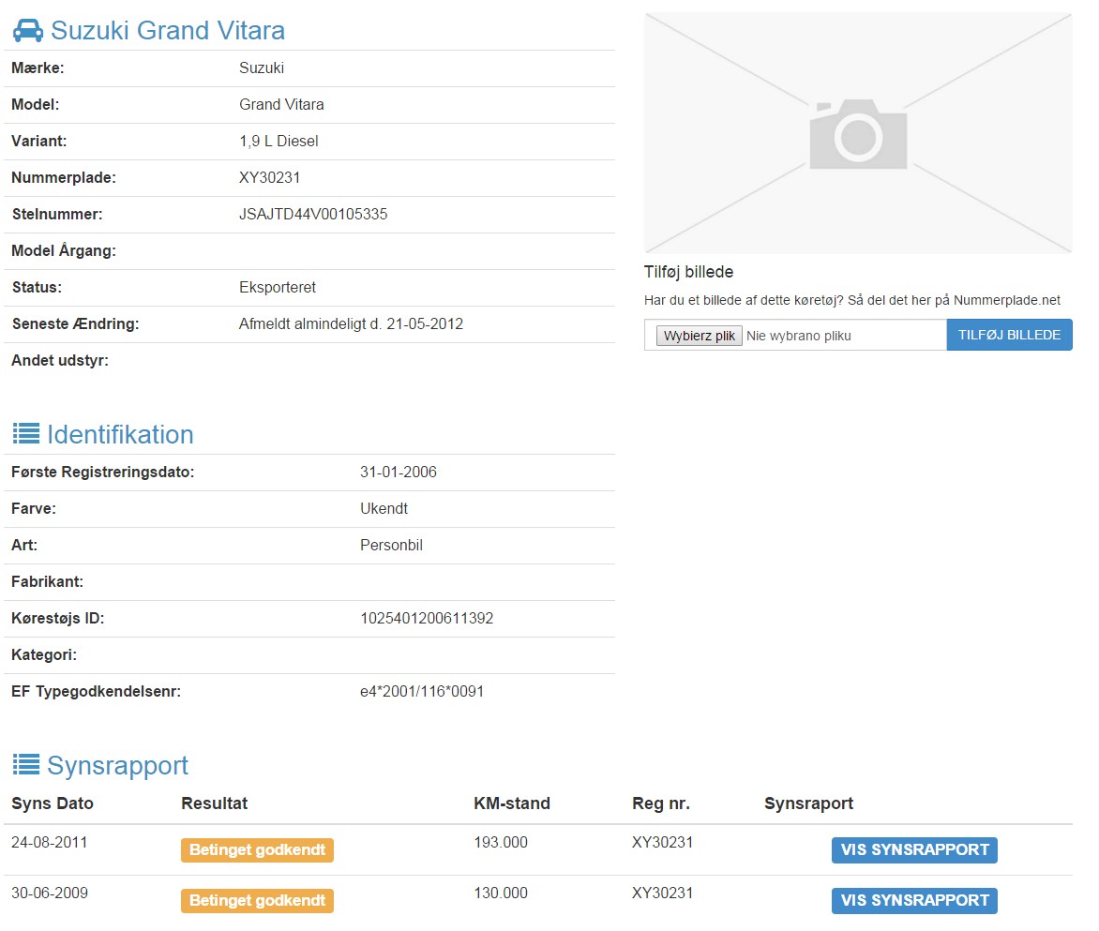This screenshot has width=1099, height=931.
Task: Open VIS SYNSRAPPORT for the 24-08-2011 inspection
Action: [x=914, y=850]
